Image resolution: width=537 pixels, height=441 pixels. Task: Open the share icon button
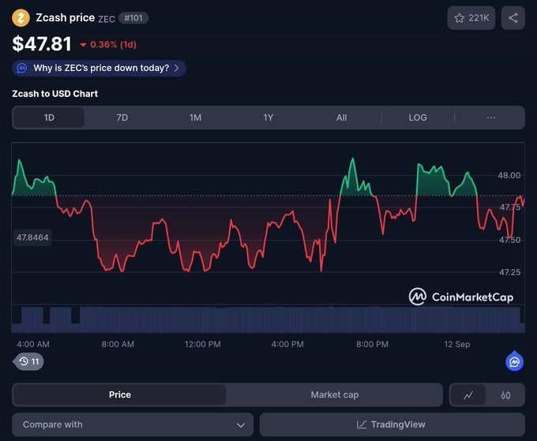coord(513,18)
